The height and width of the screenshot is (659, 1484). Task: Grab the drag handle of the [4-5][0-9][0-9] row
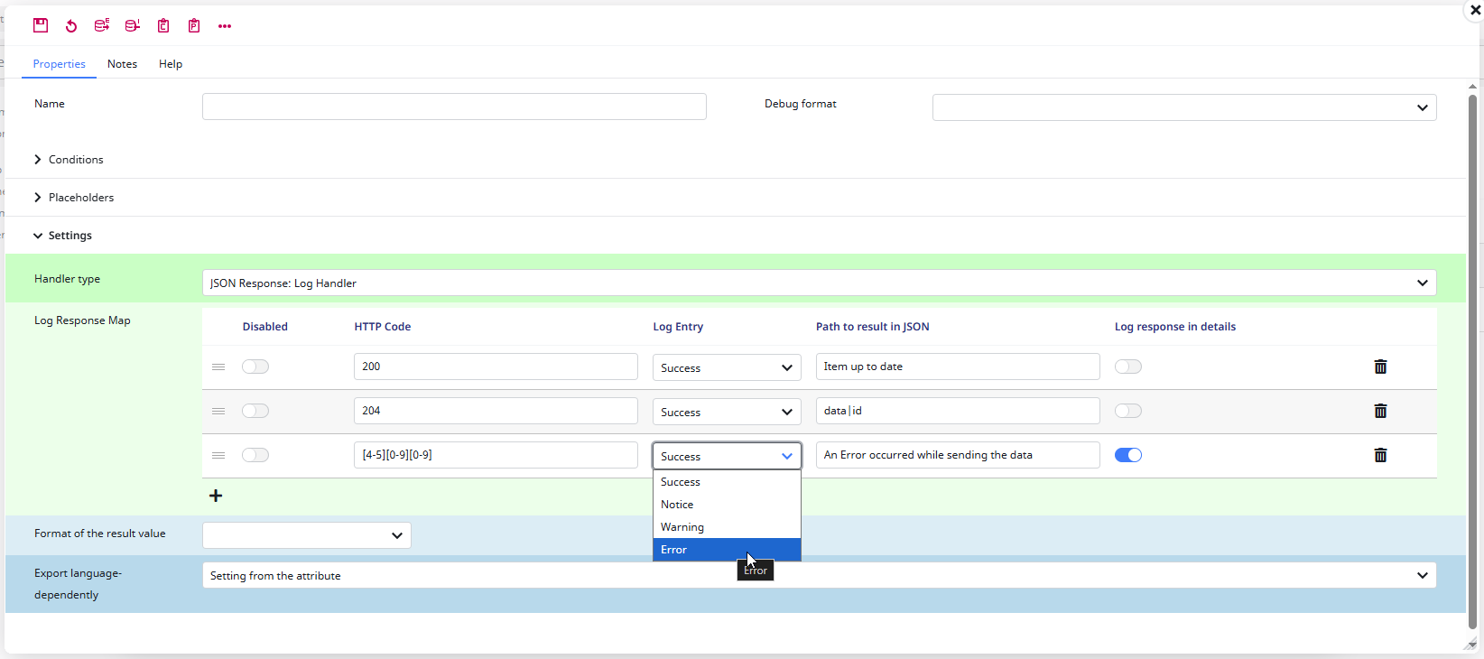click(218, 455)
